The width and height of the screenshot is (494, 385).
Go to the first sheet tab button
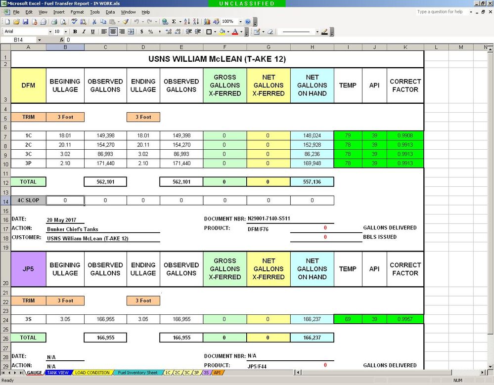[x=4, y=373]
